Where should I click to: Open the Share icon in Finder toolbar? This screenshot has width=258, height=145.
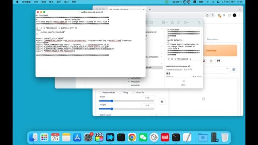[172, 23]
